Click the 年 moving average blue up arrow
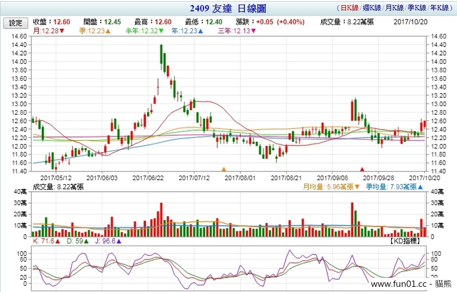Screen dimensions: 457x292 coord(200,30)
